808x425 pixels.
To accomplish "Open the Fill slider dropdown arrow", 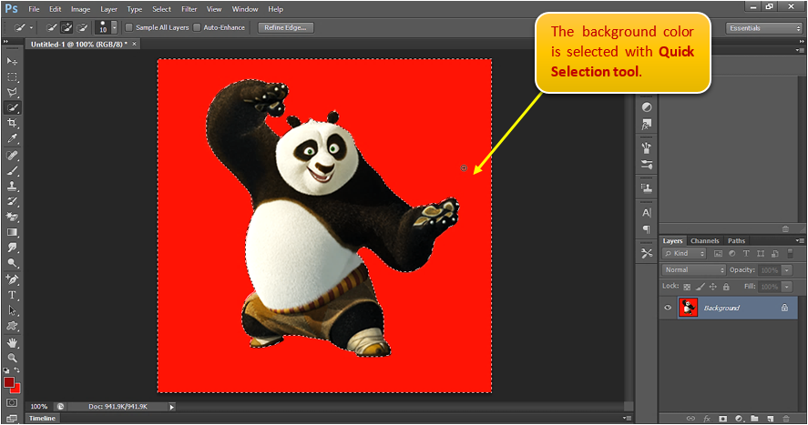I will [787, 287].
